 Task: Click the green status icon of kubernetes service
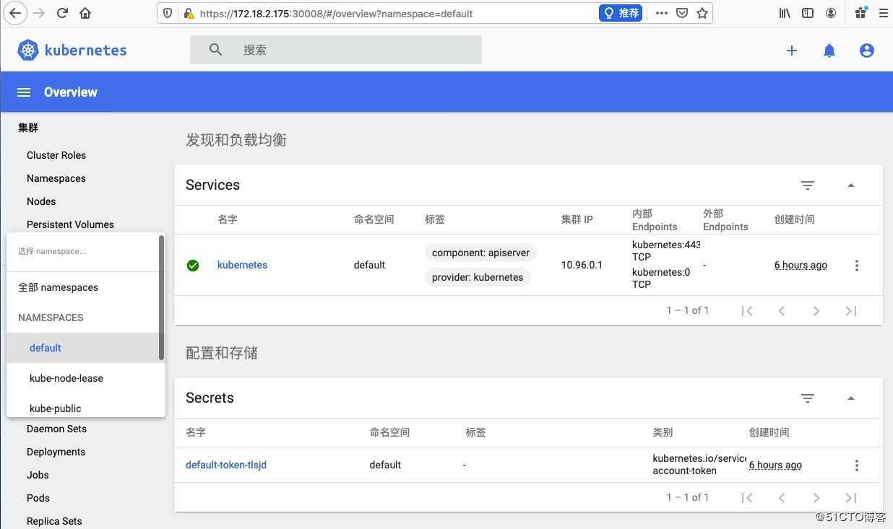pos(193,266)
